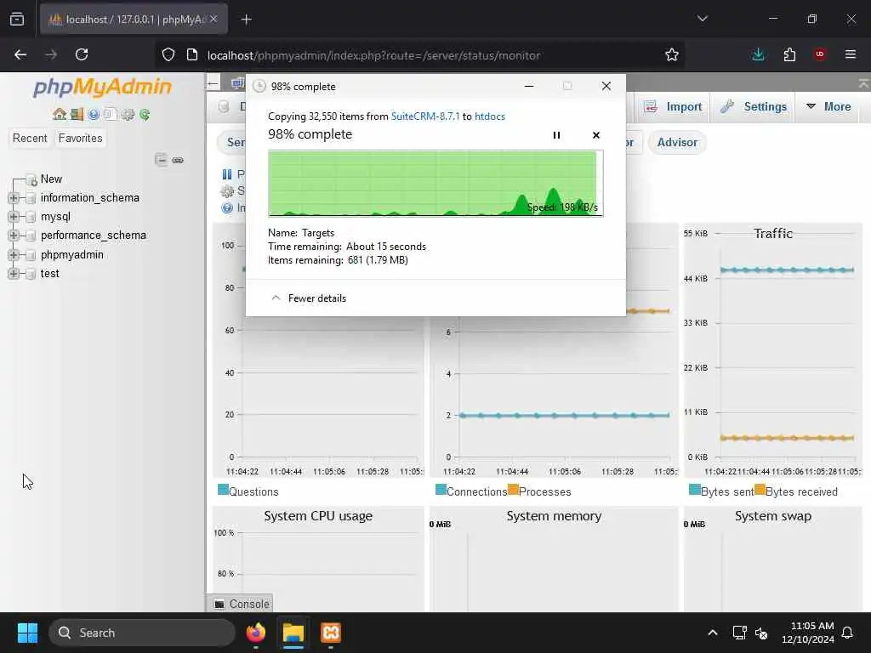Open the More dropdown menu
Screen dimensions: 871x653
(x=828, y=106)
